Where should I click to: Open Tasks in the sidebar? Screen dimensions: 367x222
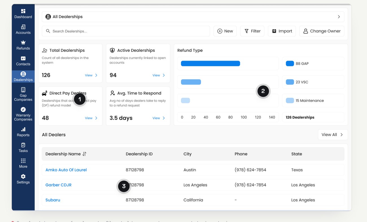pos(23,148)
